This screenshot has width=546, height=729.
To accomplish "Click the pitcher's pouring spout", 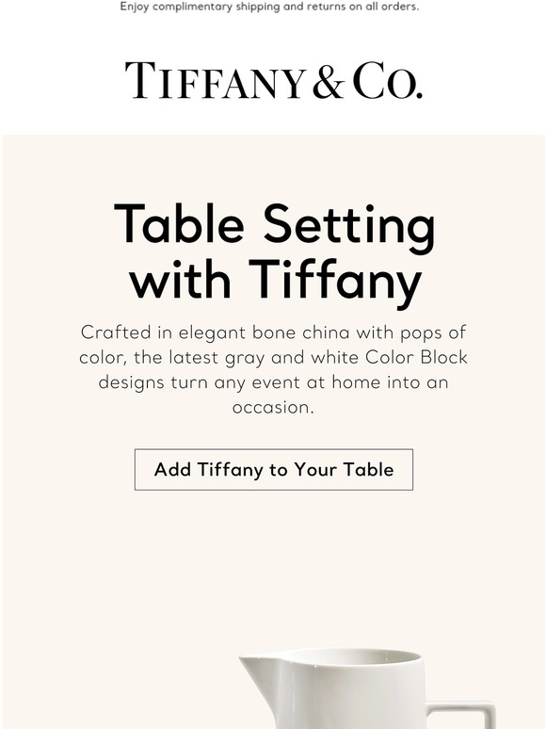I will point(253,661).
